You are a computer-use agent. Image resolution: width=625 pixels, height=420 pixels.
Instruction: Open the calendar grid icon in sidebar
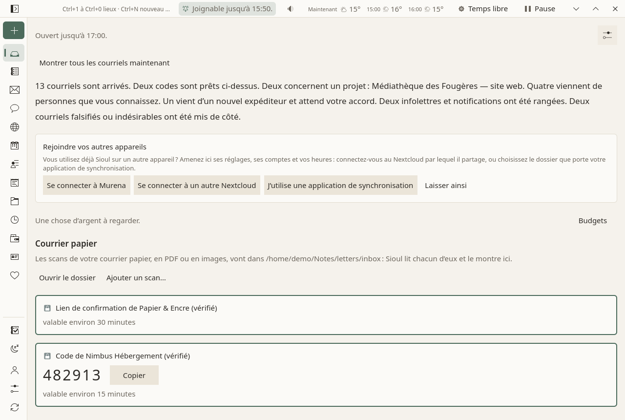pos(15,146)
